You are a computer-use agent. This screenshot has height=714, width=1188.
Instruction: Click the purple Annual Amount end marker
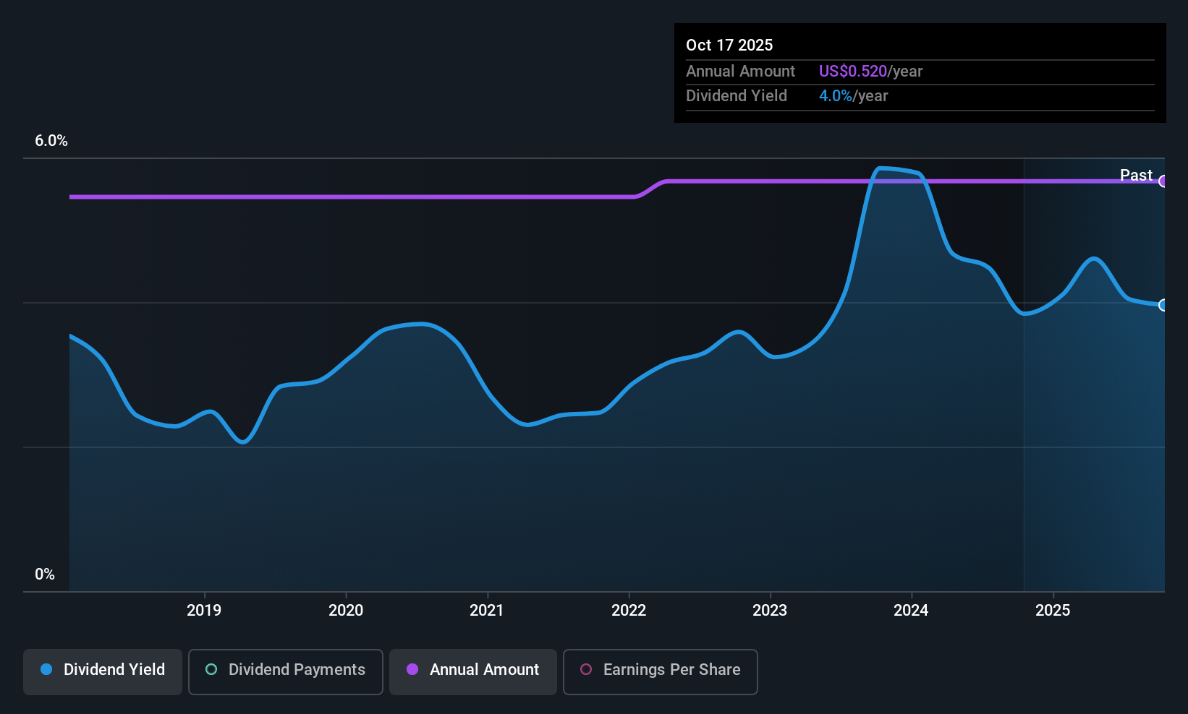point(1163,181)
